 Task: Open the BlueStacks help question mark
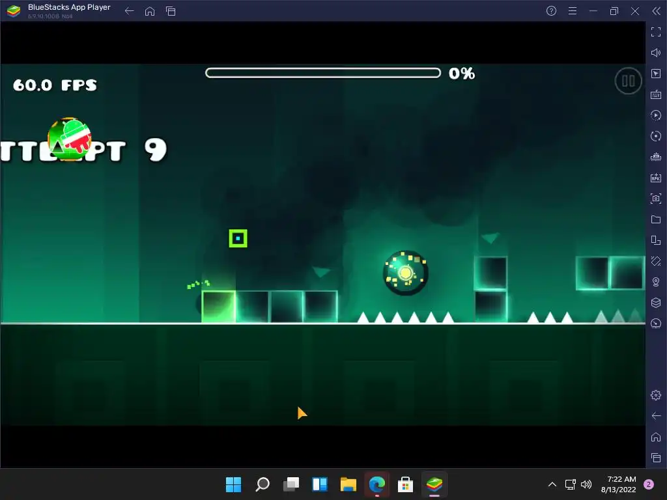[551, 11]
